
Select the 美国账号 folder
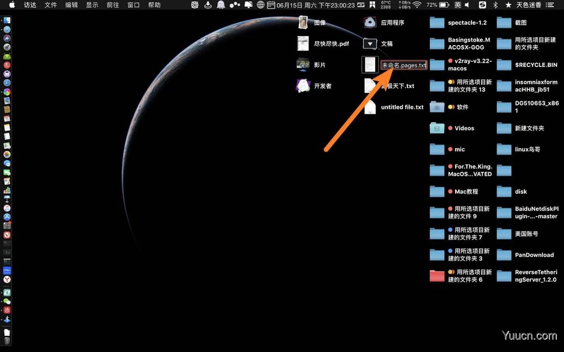(504, 234)
